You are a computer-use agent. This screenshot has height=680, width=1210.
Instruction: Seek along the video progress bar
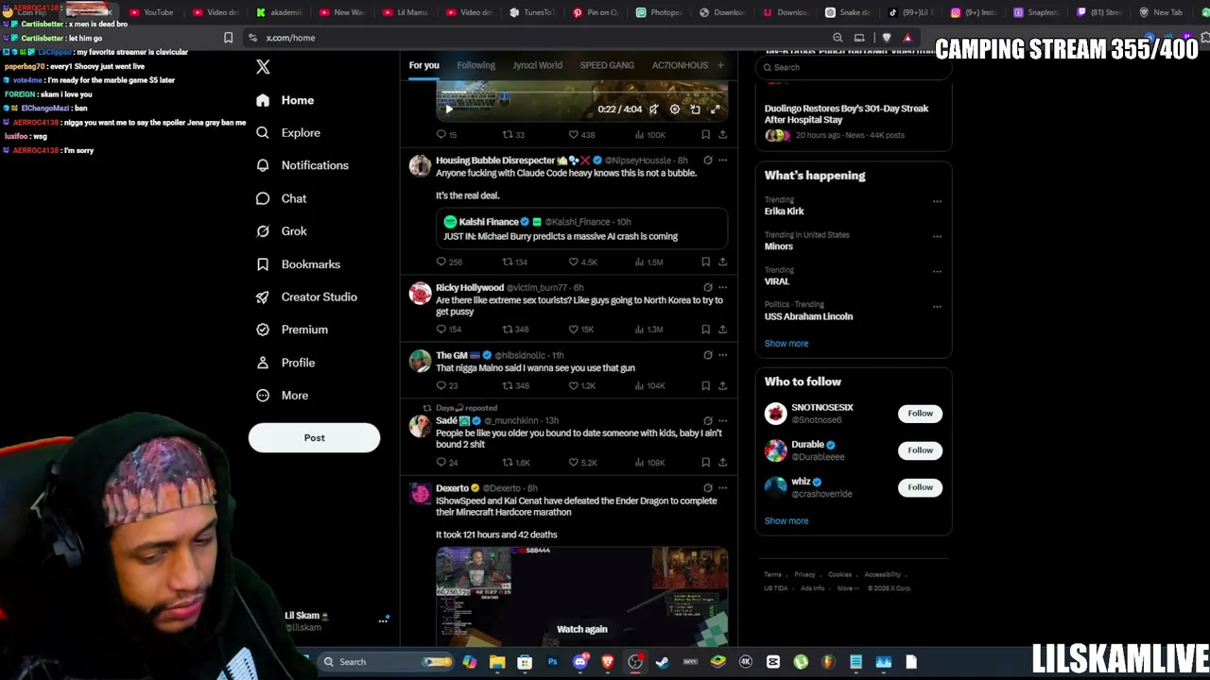pos(581,94)
